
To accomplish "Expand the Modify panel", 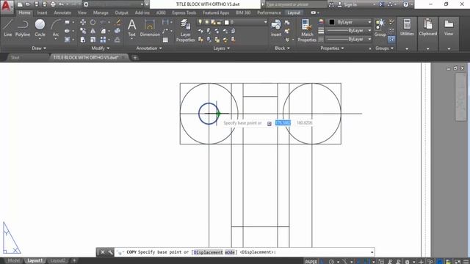I will click(x=101, y=48).
